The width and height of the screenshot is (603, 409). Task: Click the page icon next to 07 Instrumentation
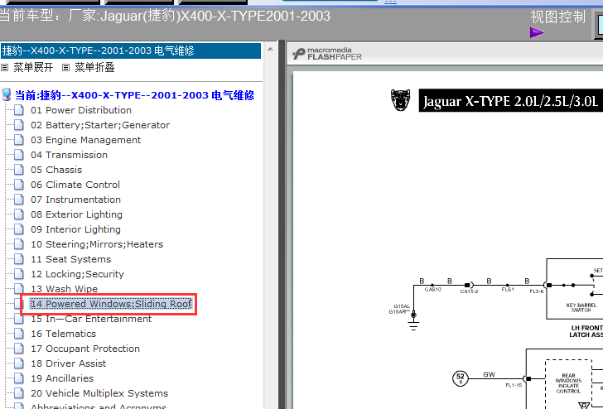click(x=19, y=200)
